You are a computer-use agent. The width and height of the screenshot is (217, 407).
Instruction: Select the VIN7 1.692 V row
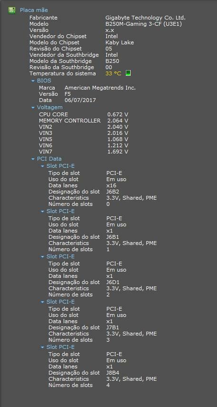point(84,152)
